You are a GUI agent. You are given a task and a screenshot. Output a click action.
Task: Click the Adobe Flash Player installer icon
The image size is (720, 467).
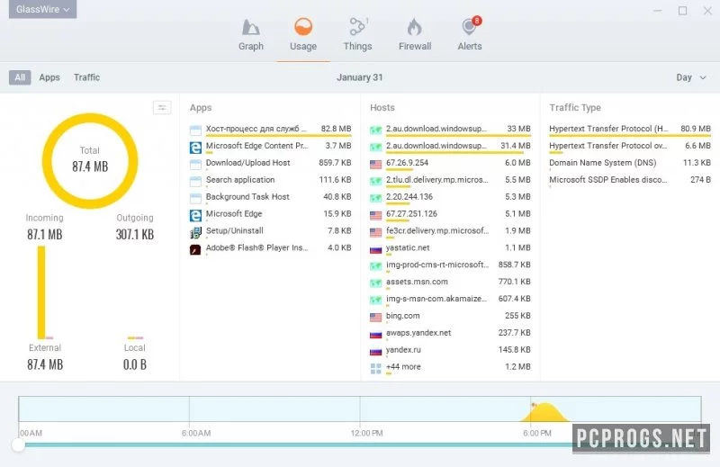[x=195, y=249]
